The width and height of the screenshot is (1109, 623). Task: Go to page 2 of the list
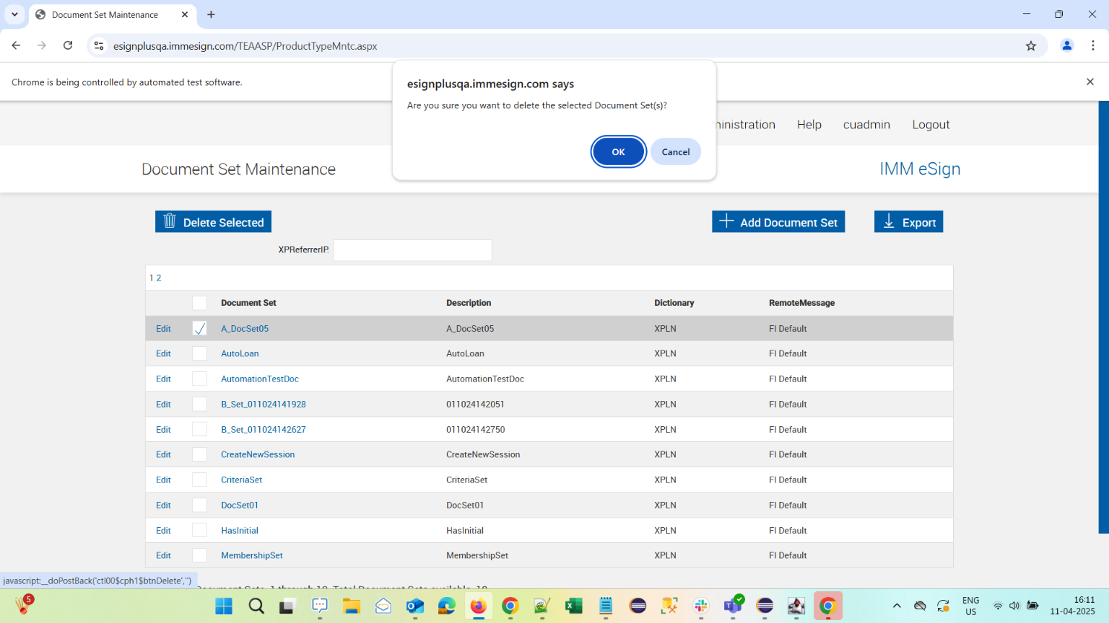[159, 278]
